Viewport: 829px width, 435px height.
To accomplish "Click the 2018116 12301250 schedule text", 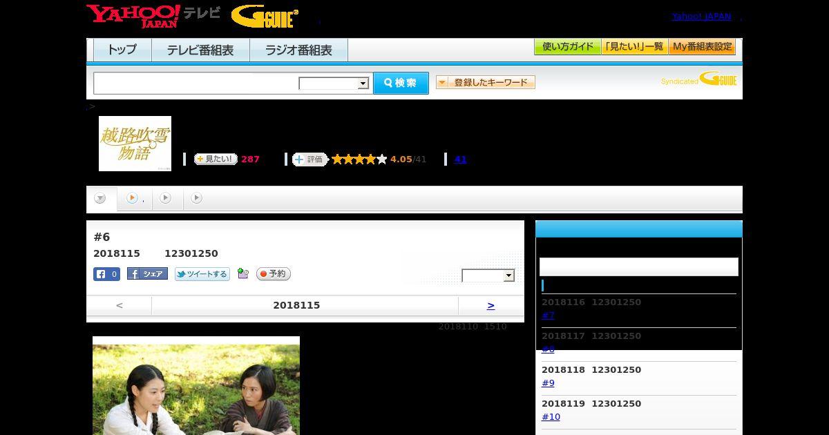I will tap(591, 302).
